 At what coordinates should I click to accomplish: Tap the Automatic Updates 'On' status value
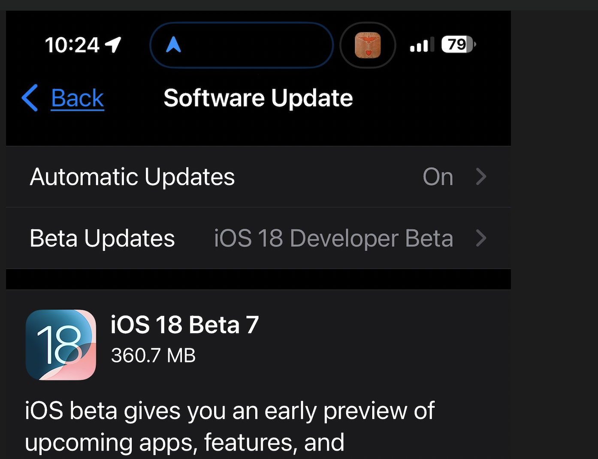(x=438, y=177)
